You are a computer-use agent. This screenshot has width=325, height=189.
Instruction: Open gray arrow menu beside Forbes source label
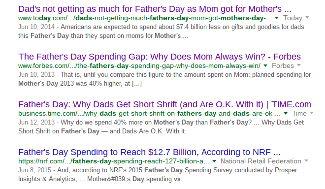299,65
